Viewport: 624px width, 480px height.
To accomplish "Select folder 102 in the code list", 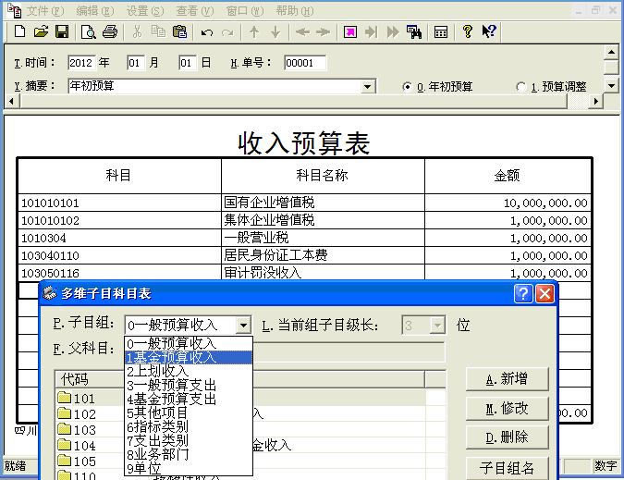I will [x=77, y=414].
